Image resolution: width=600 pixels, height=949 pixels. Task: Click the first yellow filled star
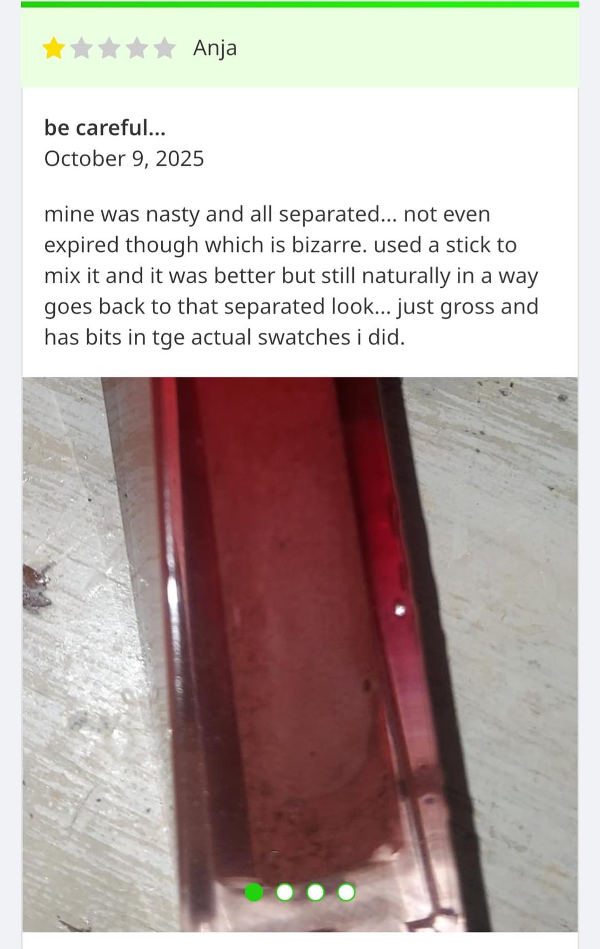[54, 48]
